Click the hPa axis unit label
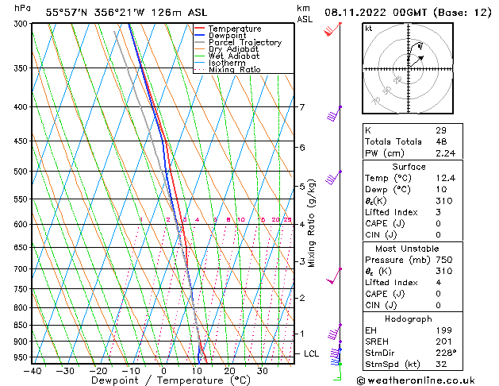The width and height of the screenshot is (499, 386). click(23, 8)
